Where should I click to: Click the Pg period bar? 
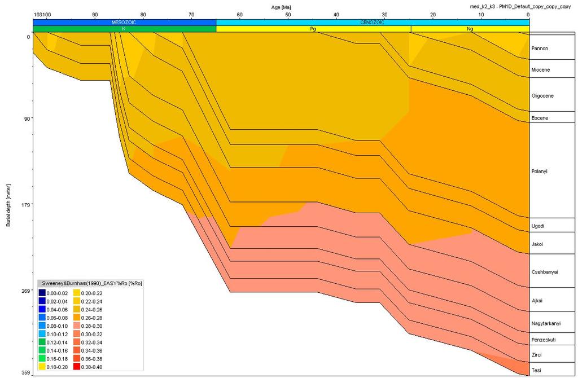pyautogui.click(x=313, y=29)
